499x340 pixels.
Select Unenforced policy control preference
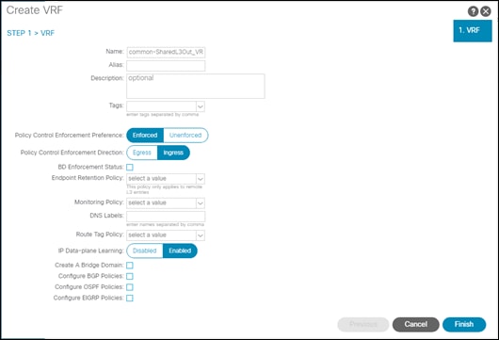(185, 136)
